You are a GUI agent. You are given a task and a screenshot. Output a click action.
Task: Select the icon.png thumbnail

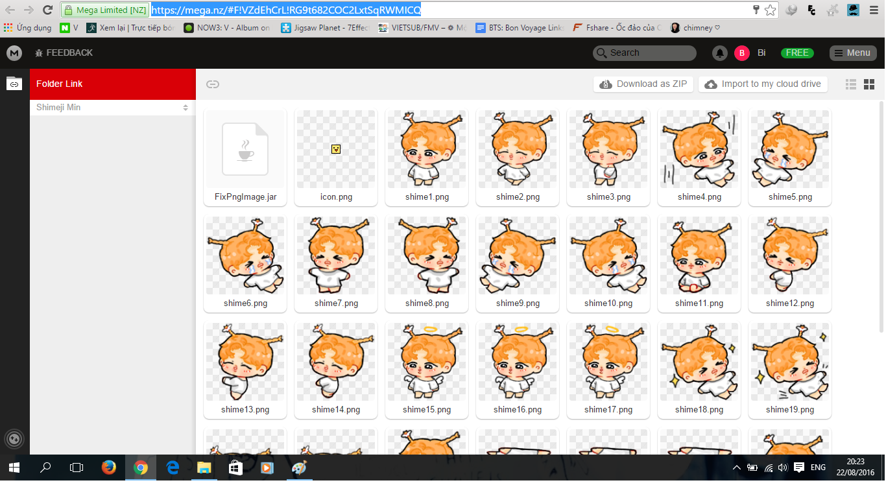click(x=336, y=158)
